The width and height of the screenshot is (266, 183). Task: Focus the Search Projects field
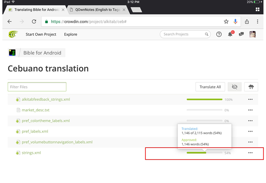[185, 34]
